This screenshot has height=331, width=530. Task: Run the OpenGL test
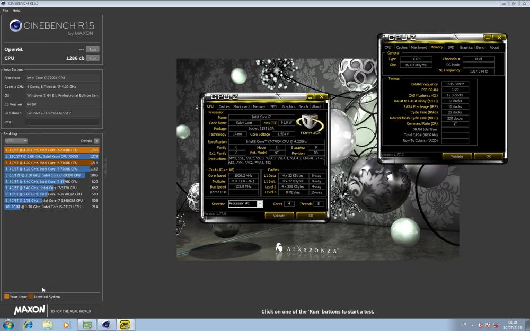(92, 49)
